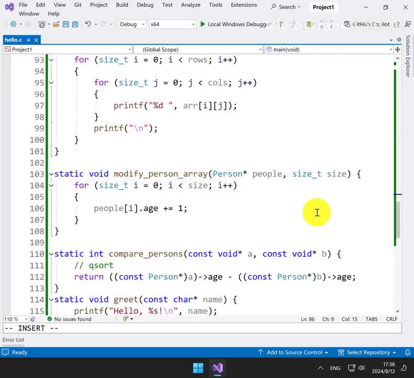
Task: Click the Send Feedback person icon
Action: pos(408,24)
